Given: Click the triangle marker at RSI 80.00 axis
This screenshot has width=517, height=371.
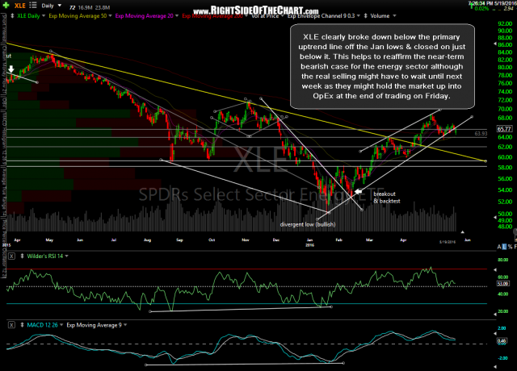Looking at the screenshot, I should click(494, 269).
